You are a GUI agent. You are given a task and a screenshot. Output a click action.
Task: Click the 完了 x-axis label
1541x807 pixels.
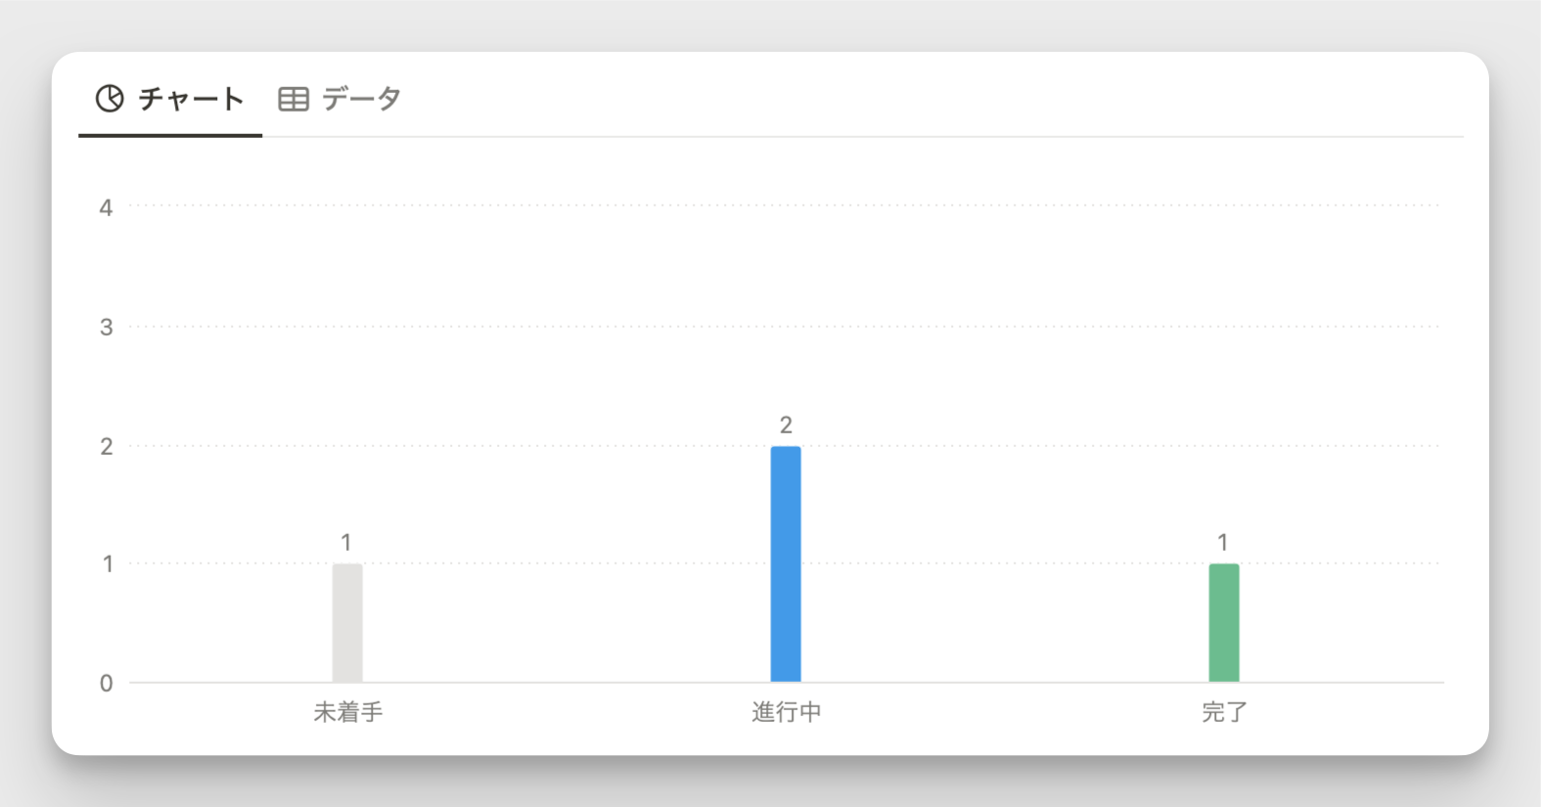coord(1224,712)
